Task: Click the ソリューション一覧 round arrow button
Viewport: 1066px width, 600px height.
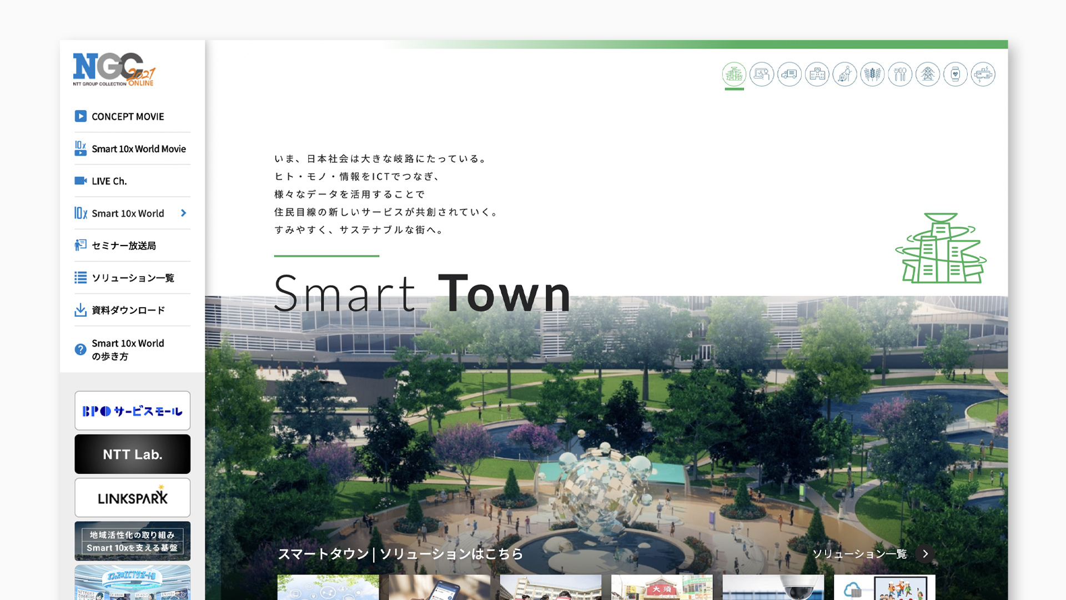Action: [926, 554]
